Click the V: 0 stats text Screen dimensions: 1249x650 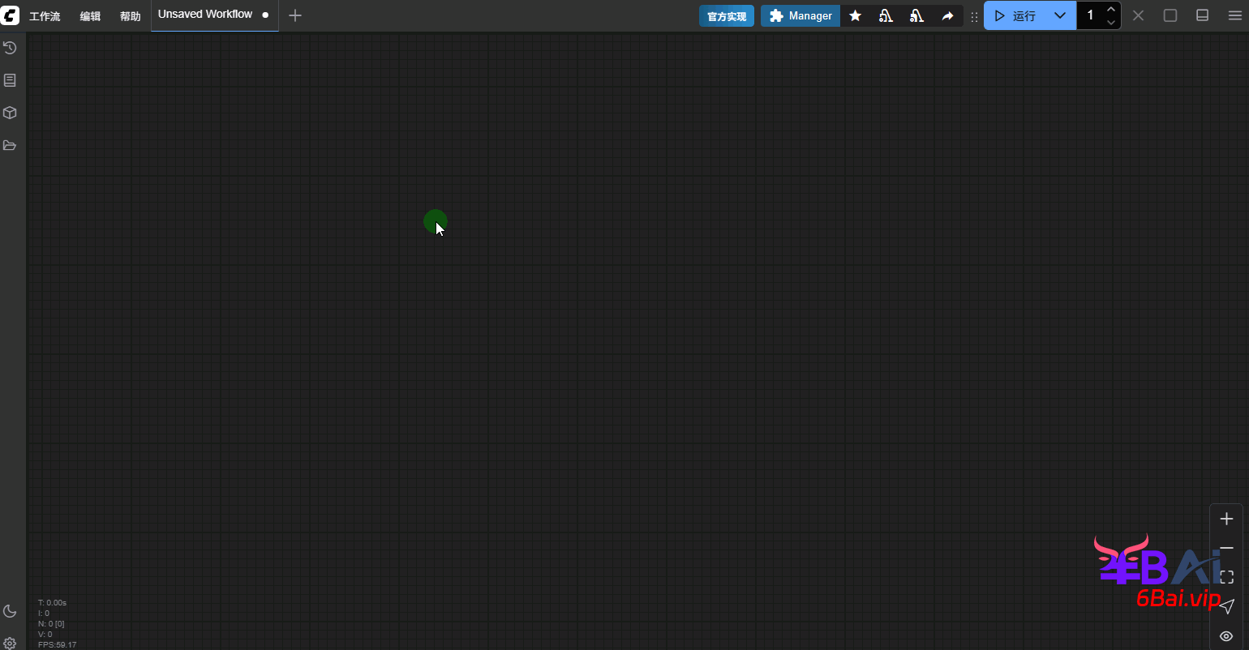click(x=45, y=635)
